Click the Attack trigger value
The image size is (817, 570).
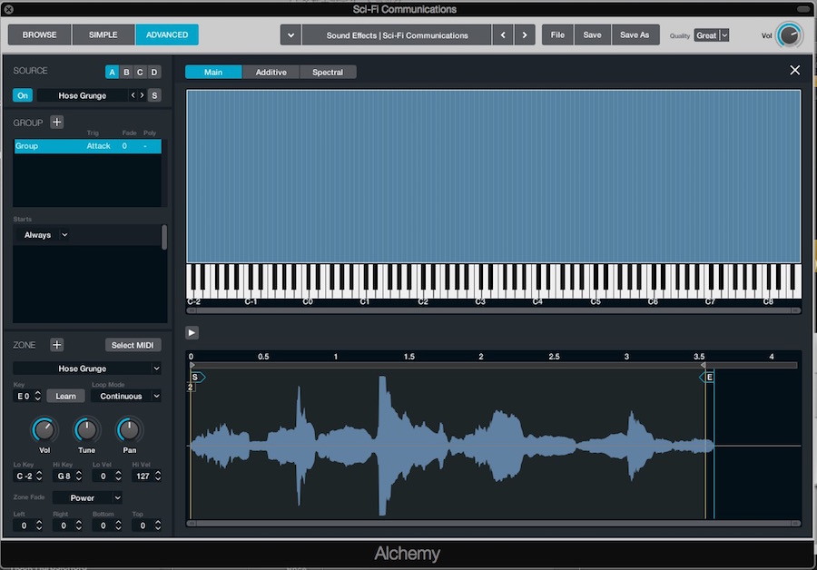click(98, 146)
